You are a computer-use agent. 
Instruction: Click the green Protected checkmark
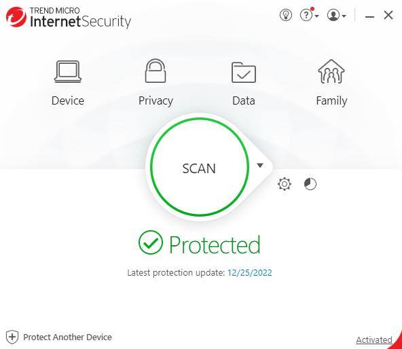pos(151,242)
